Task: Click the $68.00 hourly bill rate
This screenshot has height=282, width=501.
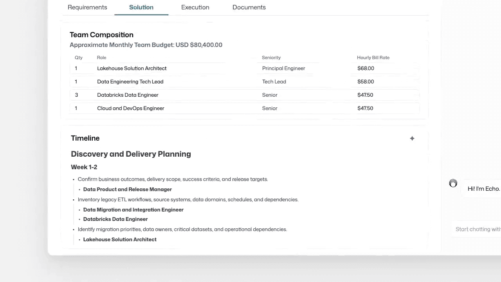Action: coord(366,68)
